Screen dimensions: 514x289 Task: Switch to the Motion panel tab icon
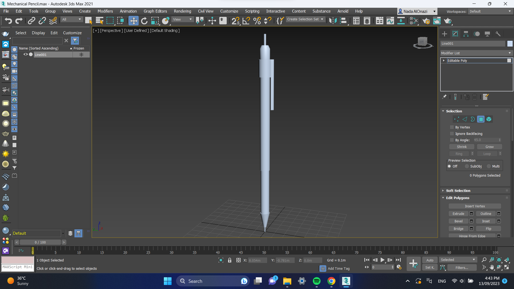click(477, 34)
